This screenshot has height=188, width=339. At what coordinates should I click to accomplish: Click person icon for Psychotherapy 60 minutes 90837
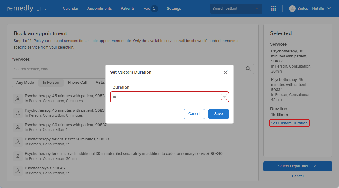pyautogui.click(x=18, y=127)
